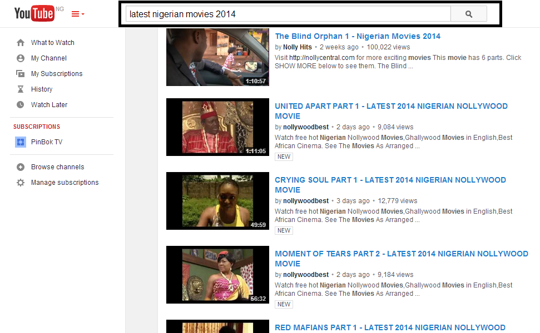Click the gear icon for Manage subscriptions

[21, 183]
